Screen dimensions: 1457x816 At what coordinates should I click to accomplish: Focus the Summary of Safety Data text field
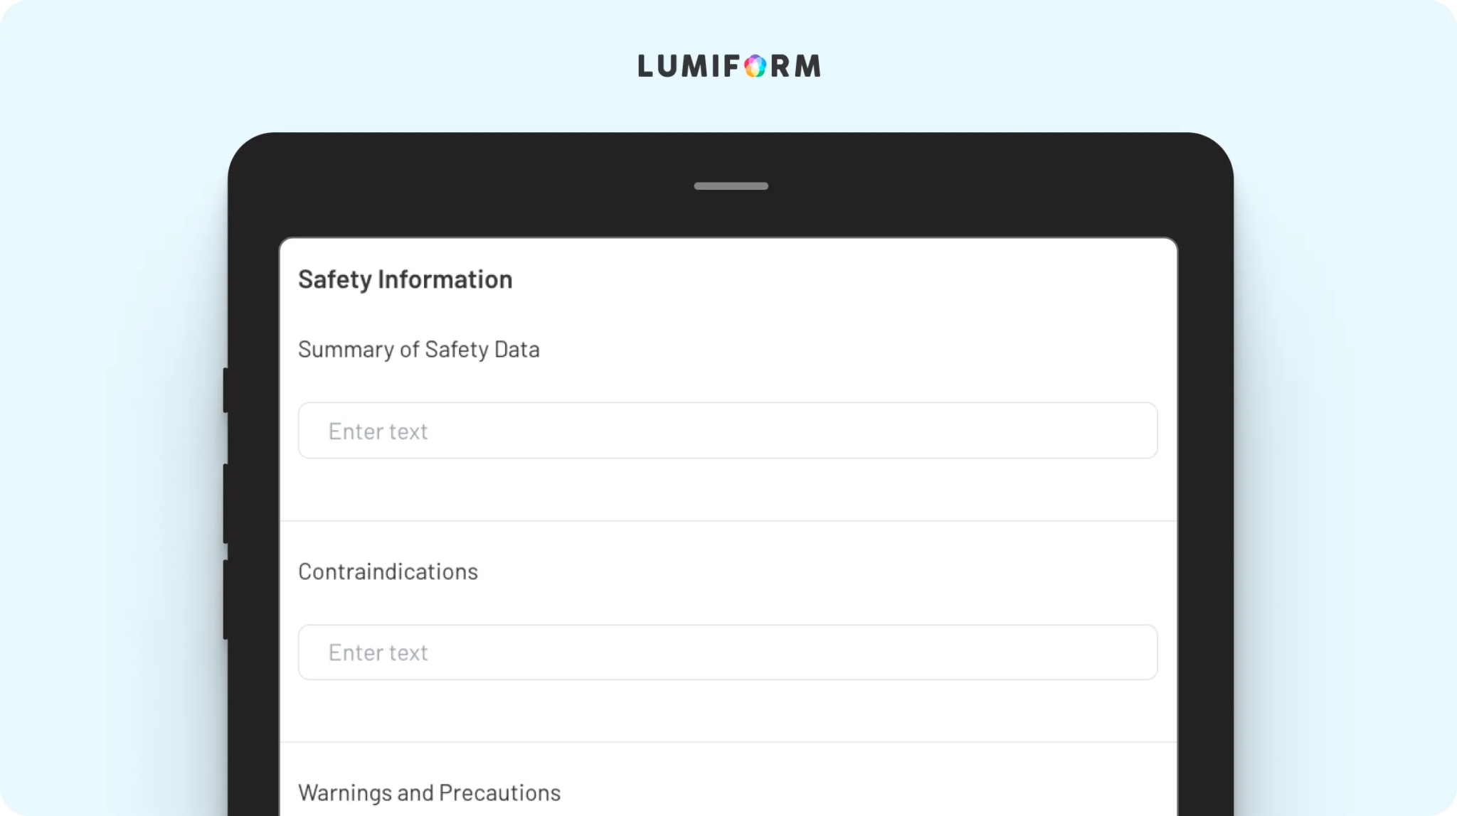point(728,431)
